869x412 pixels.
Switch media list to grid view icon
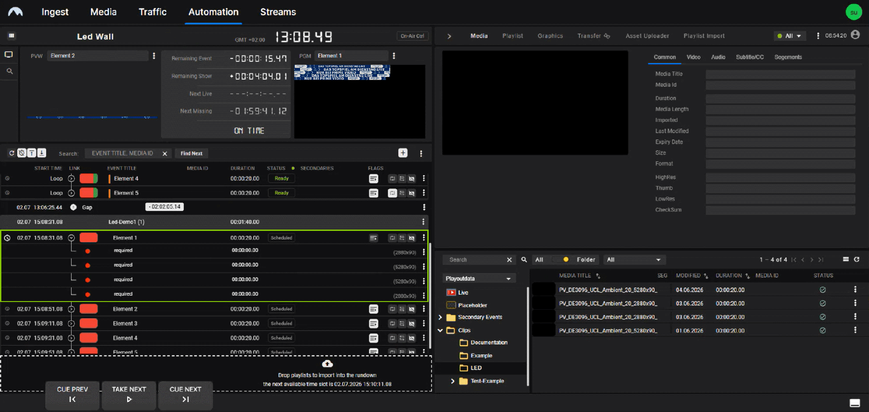pos(845,259)
